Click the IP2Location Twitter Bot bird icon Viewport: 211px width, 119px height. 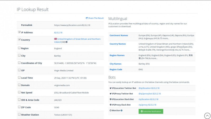pyautogui.click(x=111, y=88)
